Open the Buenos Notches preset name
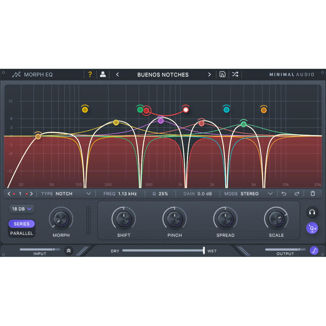The height and width of the screenshot is (326, 326). 163,75
